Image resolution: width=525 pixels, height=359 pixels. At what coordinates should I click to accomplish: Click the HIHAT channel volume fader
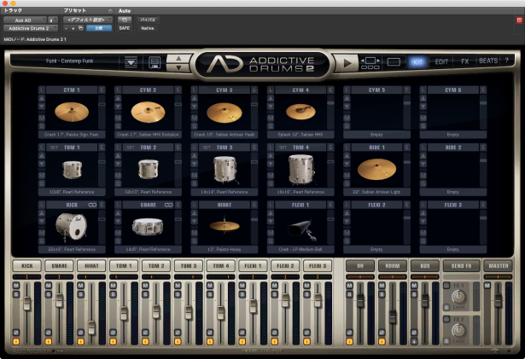click(91, 327)
